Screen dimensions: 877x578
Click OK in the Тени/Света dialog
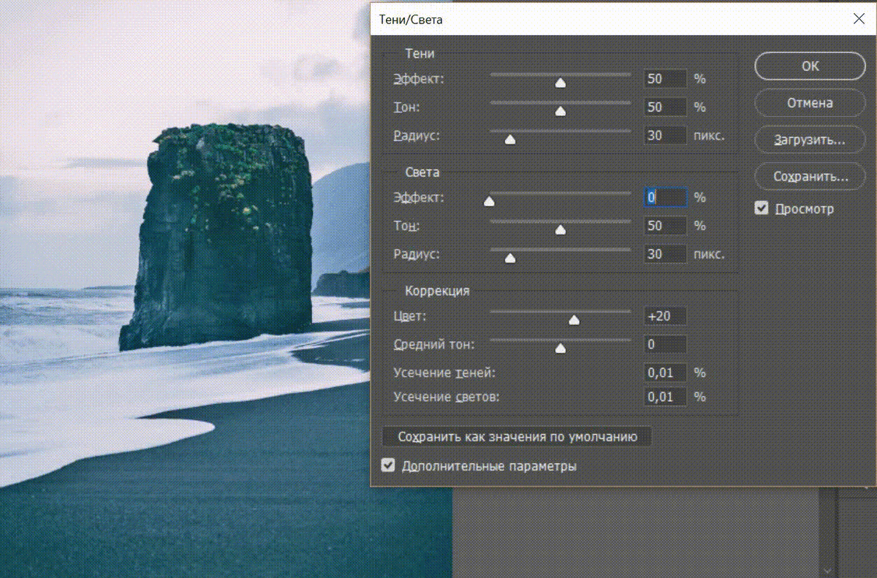coord(810,66)
